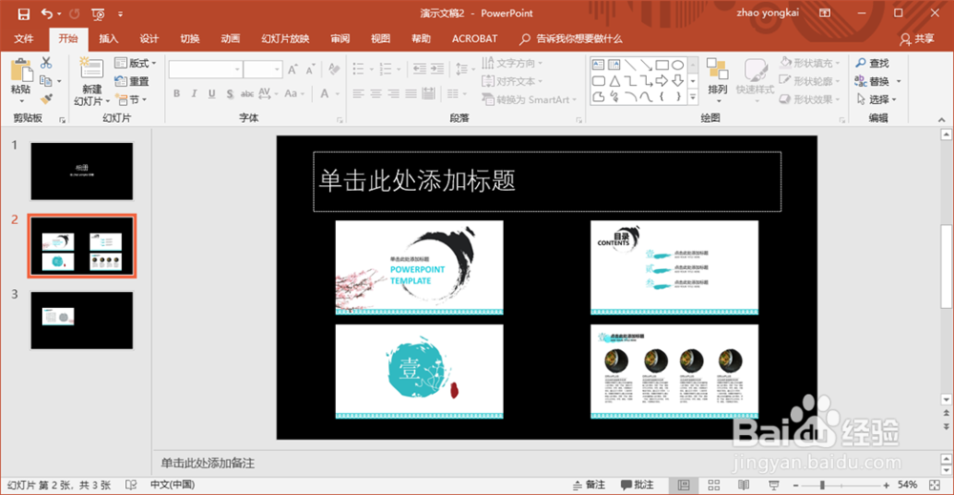This screenshot has width=954, height=495.
Task: Go to the ACROBAT tab
Action: 474,39
